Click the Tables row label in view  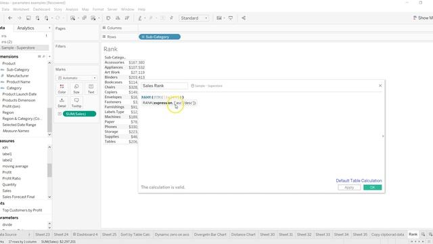tap(110, 142)
